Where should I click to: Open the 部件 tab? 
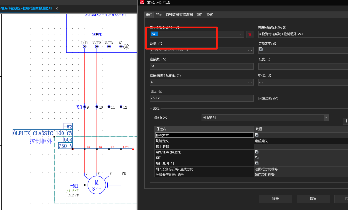click(199, 15)
